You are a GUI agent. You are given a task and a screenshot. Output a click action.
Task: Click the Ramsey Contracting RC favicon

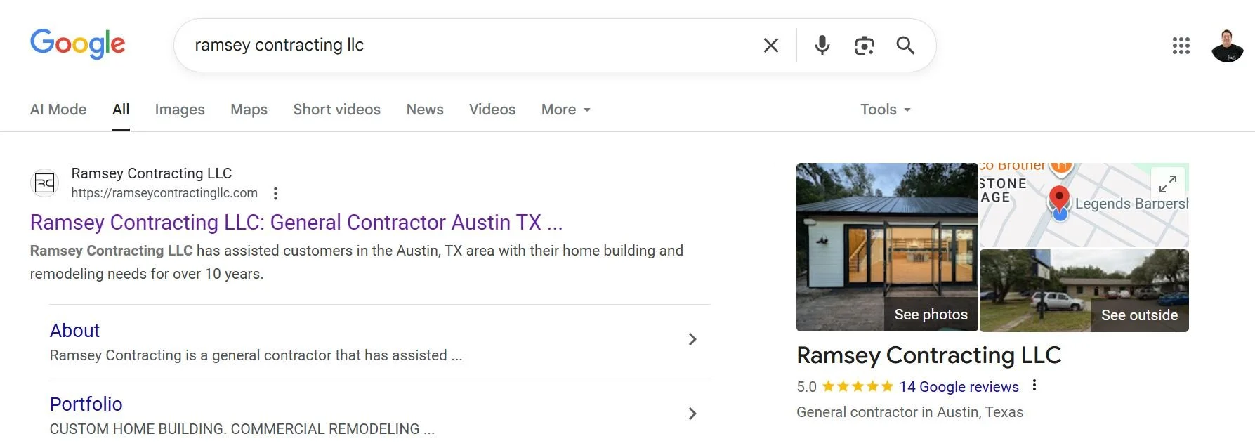pyautogui.click(x=44, y=183)
